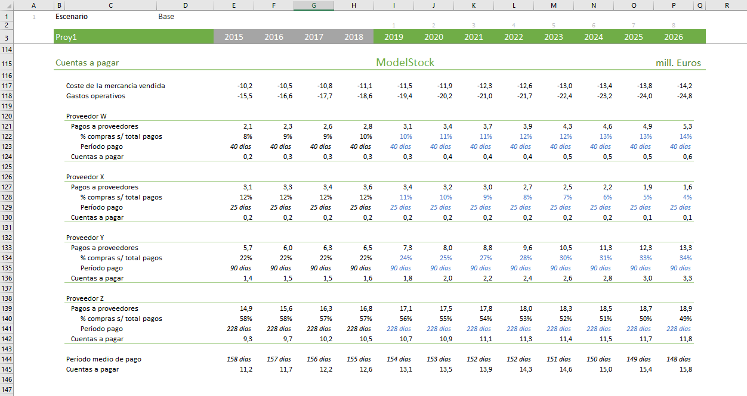Screen dimensions: 747x396
Task: Select the column R header
Action: coord(726,5)
